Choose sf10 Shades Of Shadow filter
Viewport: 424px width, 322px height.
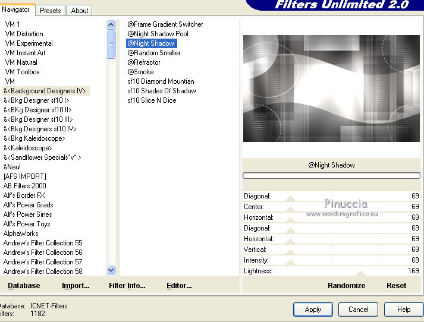point(162,91)
